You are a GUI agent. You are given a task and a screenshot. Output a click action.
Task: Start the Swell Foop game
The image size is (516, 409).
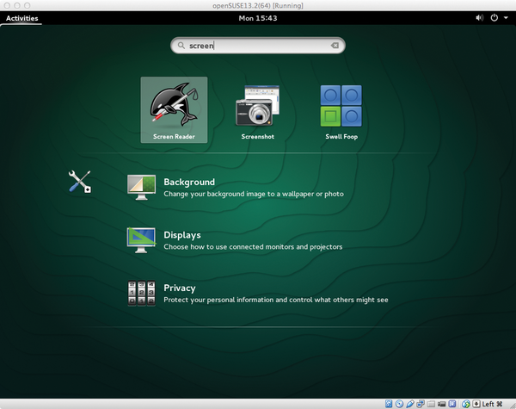click(341, 106)
